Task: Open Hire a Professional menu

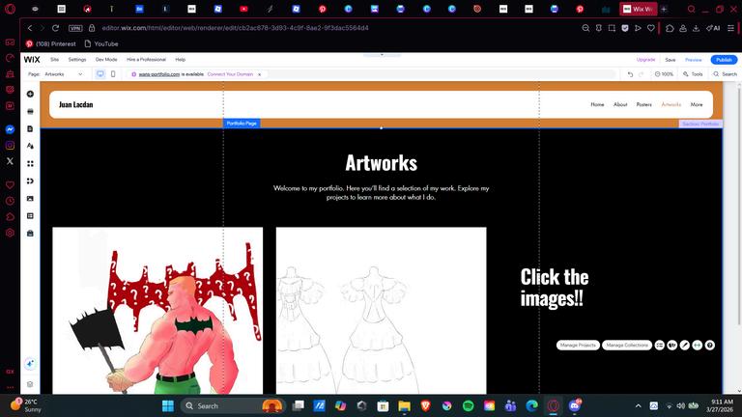Action: (146, 60)
